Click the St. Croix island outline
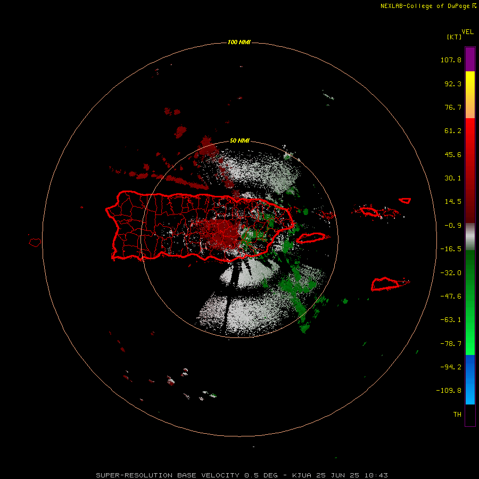This screenshot has width=479, height=479. 385,284
